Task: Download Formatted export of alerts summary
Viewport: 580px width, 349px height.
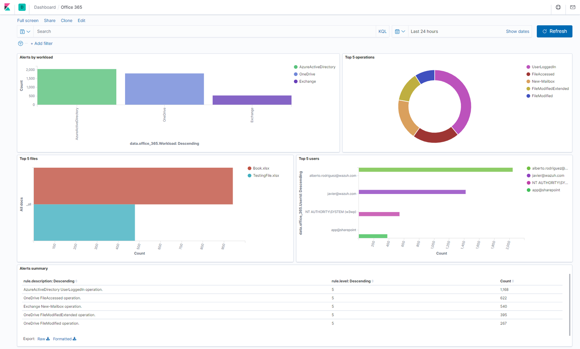Action: (x=65, y=339)
